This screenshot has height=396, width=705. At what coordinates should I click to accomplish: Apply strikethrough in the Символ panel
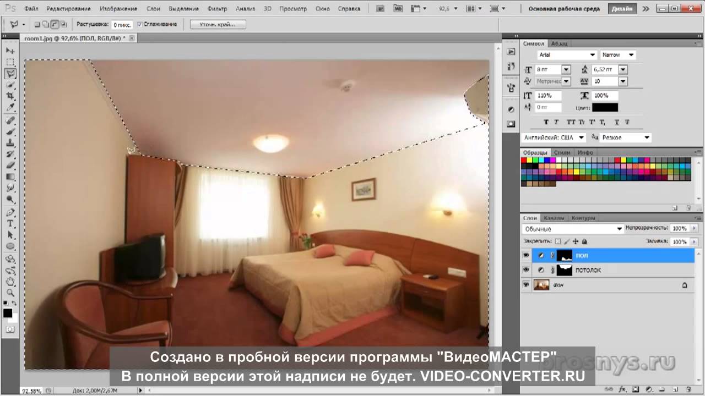tap(627, 122)
